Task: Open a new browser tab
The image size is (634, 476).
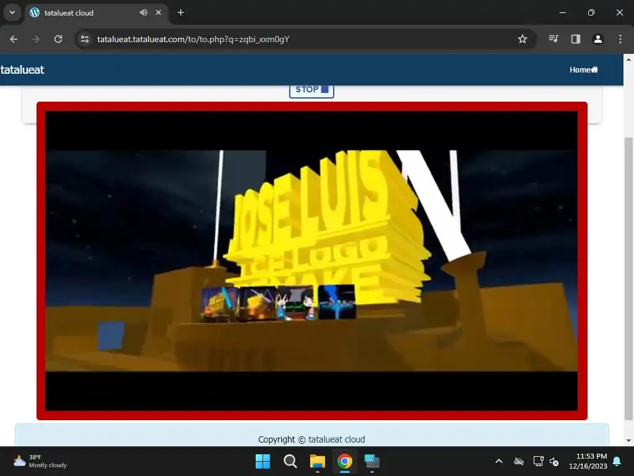Action: click(x=181, y=12)
